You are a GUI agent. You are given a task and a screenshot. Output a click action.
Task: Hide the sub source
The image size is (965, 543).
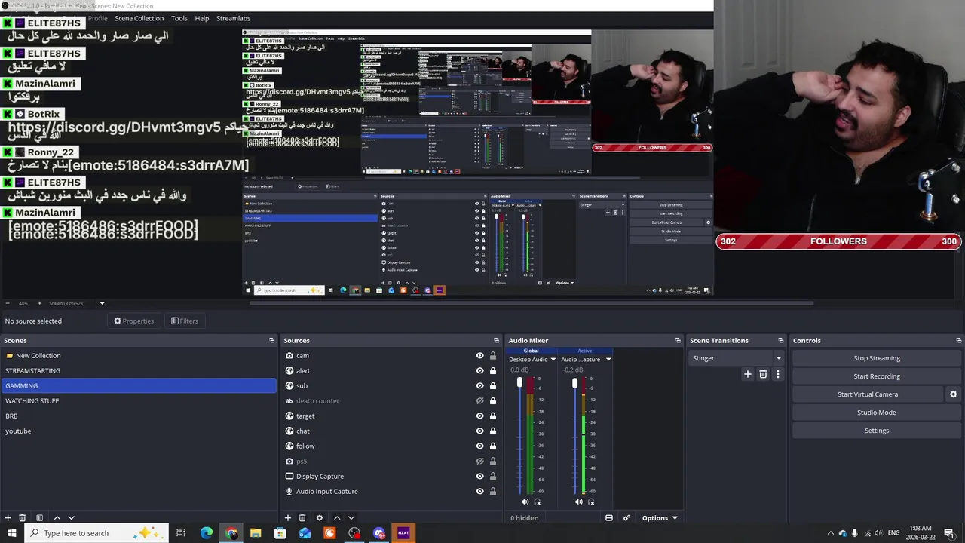[479, 386]
